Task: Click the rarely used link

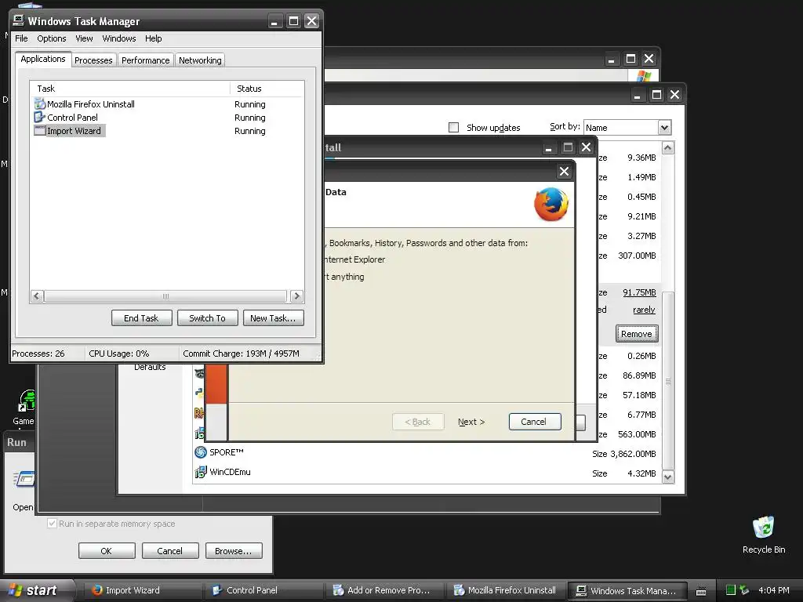Action: click(x=644, y=310)
